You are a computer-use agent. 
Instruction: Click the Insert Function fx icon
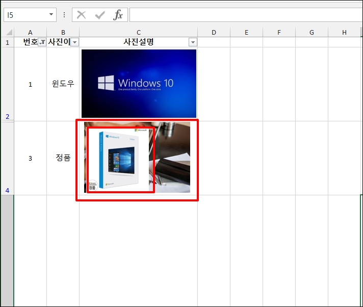[x=118, y=15]
